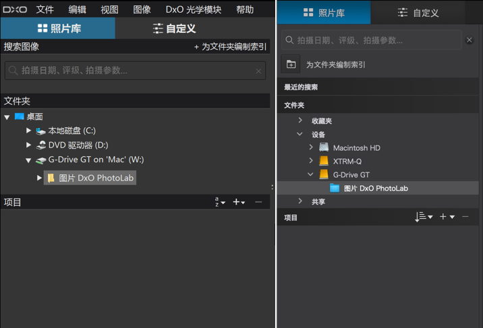The height and width of the screenshot is (328, 483).
Task: Switch to 照片库 tab in Mac panel
Action: tap(324, 13)
